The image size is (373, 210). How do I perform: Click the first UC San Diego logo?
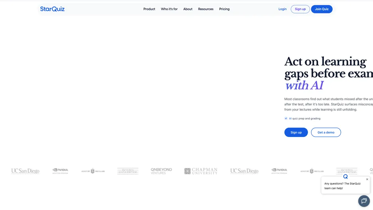25,171
